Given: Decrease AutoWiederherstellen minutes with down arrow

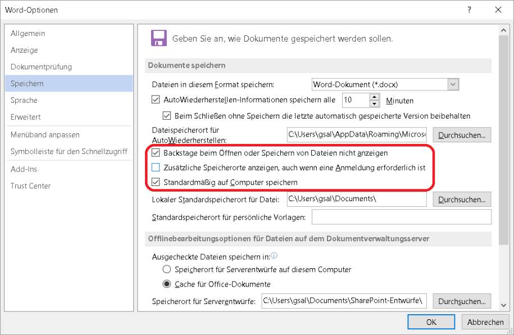Looking at the screenshot, I should tap(375, 104).
